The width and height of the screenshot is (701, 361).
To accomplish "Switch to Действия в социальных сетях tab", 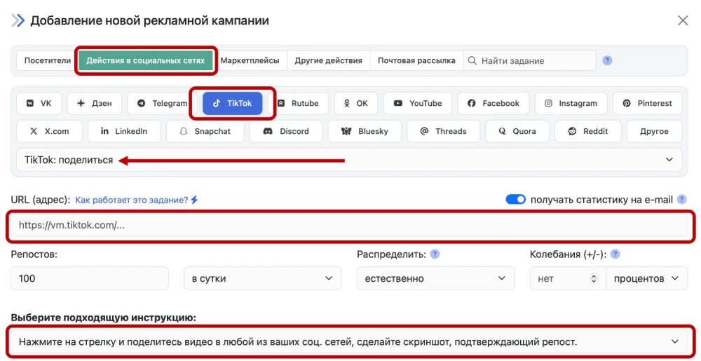I will [x=145, y=60].
